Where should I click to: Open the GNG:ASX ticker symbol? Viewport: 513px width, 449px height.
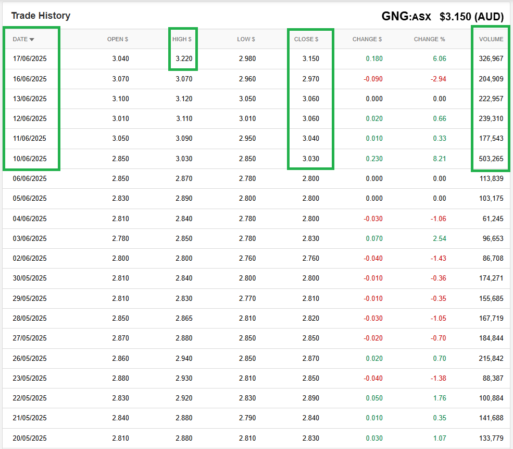pos(406,16)
